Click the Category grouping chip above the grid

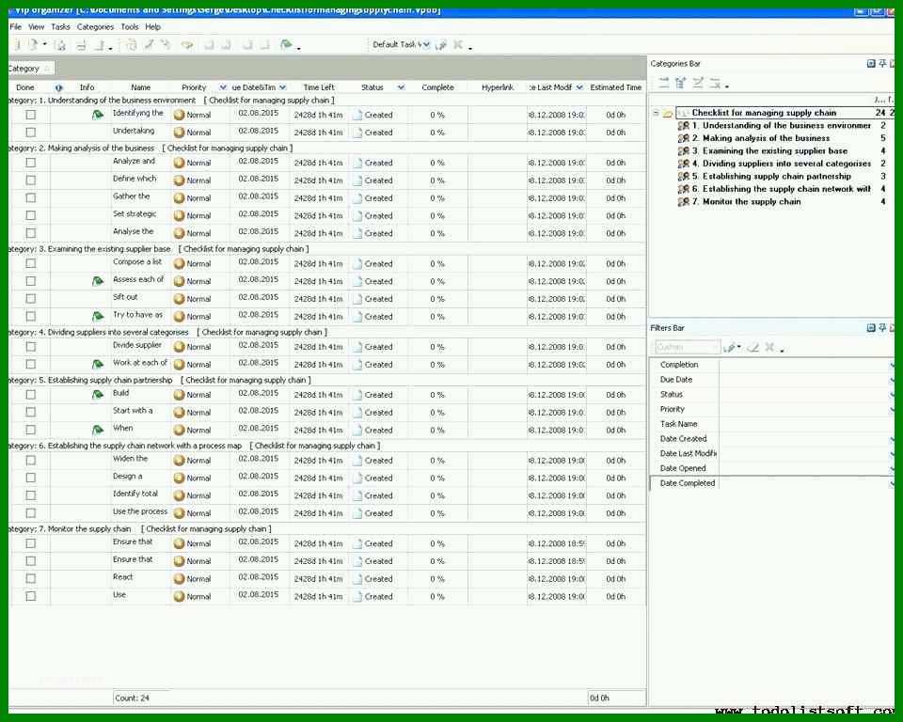coord(30,69)
